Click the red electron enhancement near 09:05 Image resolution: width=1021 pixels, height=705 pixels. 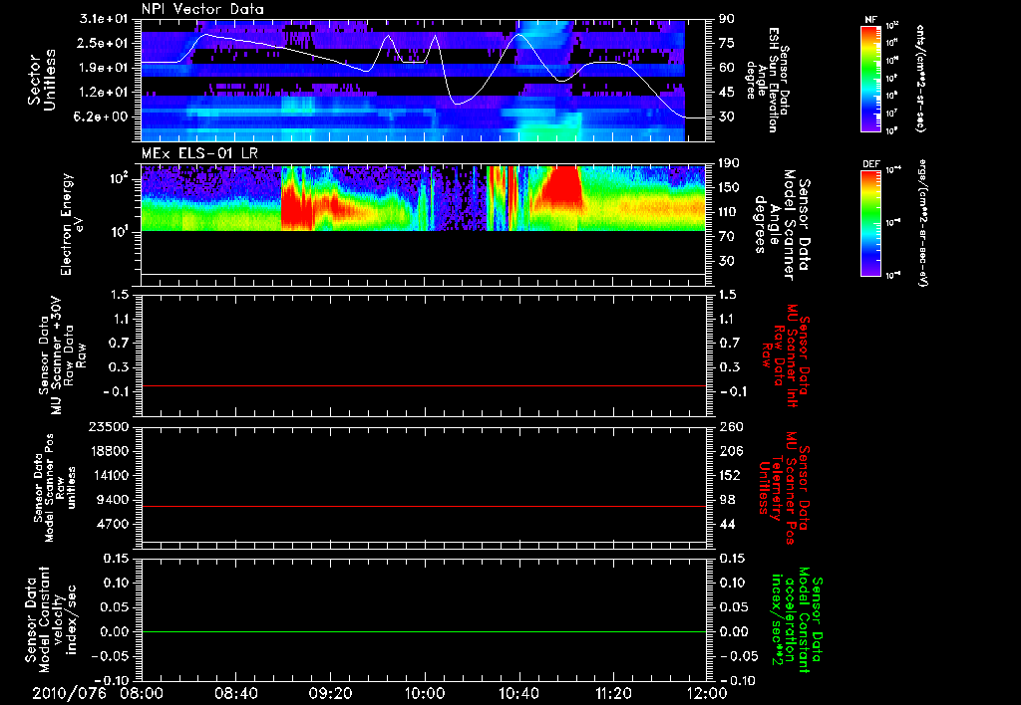click(x=298, y=208)
